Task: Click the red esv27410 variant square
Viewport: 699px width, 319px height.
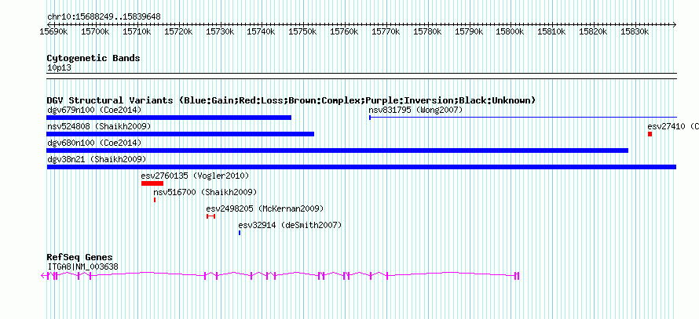Action: click(650, 134)
